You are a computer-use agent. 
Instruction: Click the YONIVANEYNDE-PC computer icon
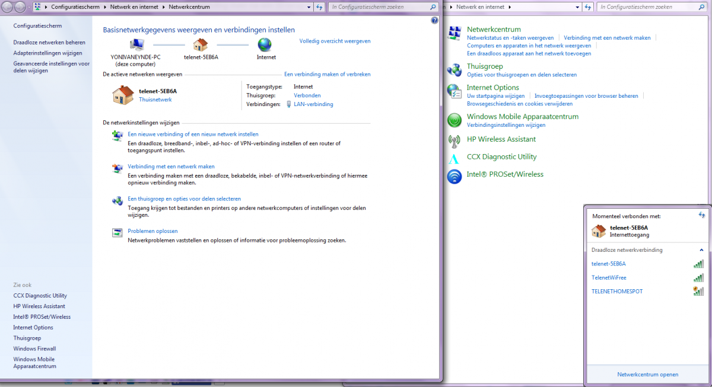[x=136, y=44]
